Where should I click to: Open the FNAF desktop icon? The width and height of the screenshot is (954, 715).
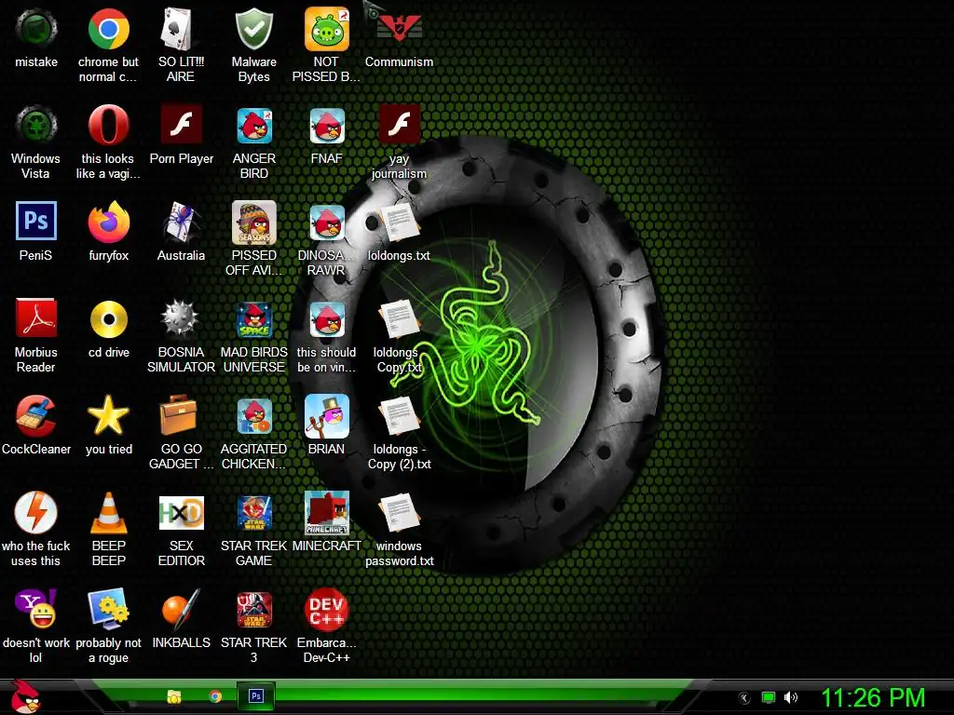click(x=327, y=126)
